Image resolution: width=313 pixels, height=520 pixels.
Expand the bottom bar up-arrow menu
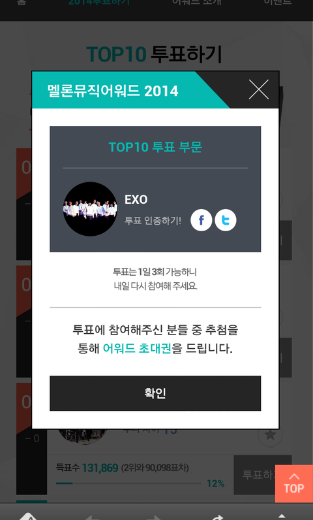(282, 517)
